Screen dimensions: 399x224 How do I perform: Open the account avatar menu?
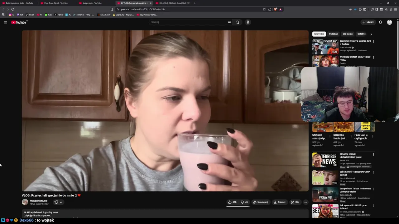coord(389,22)
